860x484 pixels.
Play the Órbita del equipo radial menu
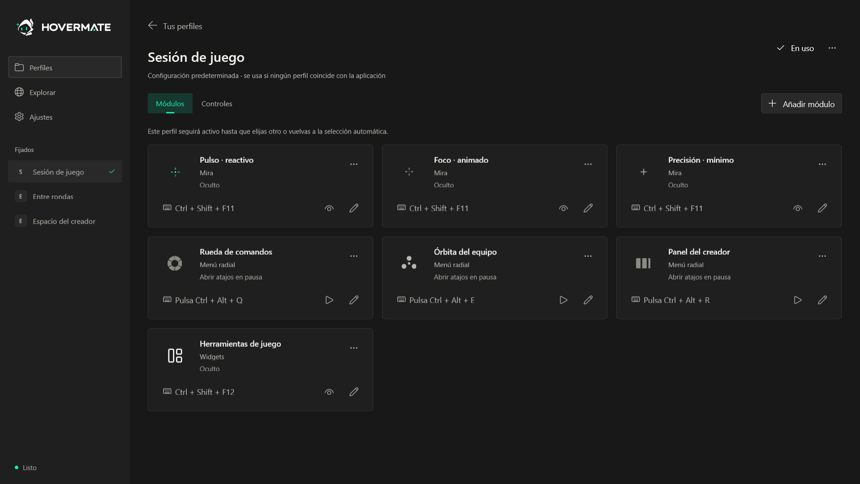(x=563, y=300)
